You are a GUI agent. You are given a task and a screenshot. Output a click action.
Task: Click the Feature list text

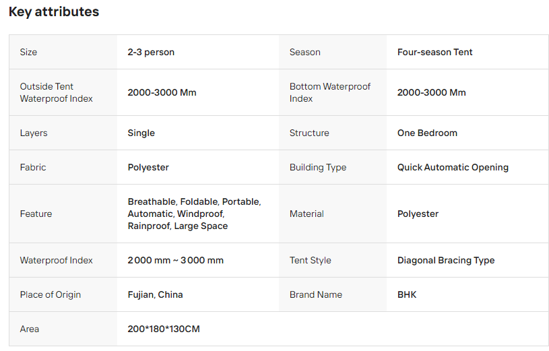point(194,214)
